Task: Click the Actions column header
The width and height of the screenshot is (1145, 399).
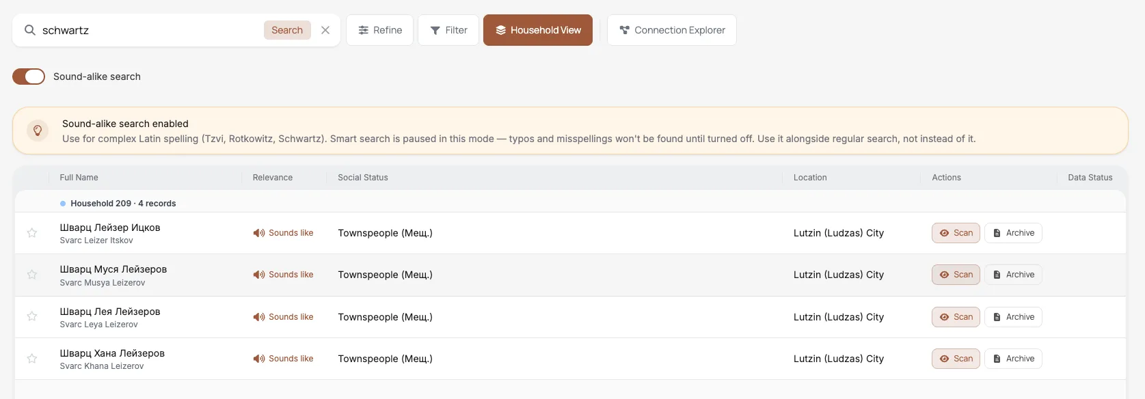Action: (x=947, y=178)
